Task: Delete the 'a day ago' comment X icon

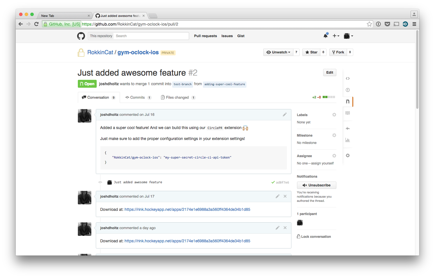Action: (285, 228)
